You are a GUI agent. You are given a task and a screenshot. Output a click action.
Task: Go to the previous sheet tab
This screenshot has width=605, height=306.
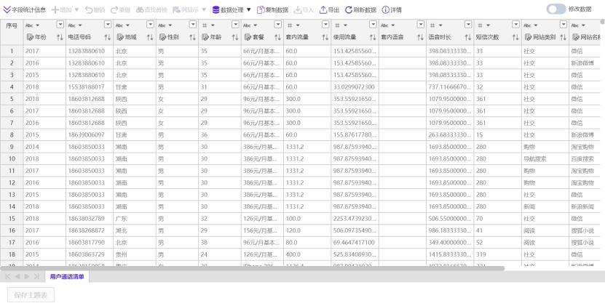(x=17, y=276)
